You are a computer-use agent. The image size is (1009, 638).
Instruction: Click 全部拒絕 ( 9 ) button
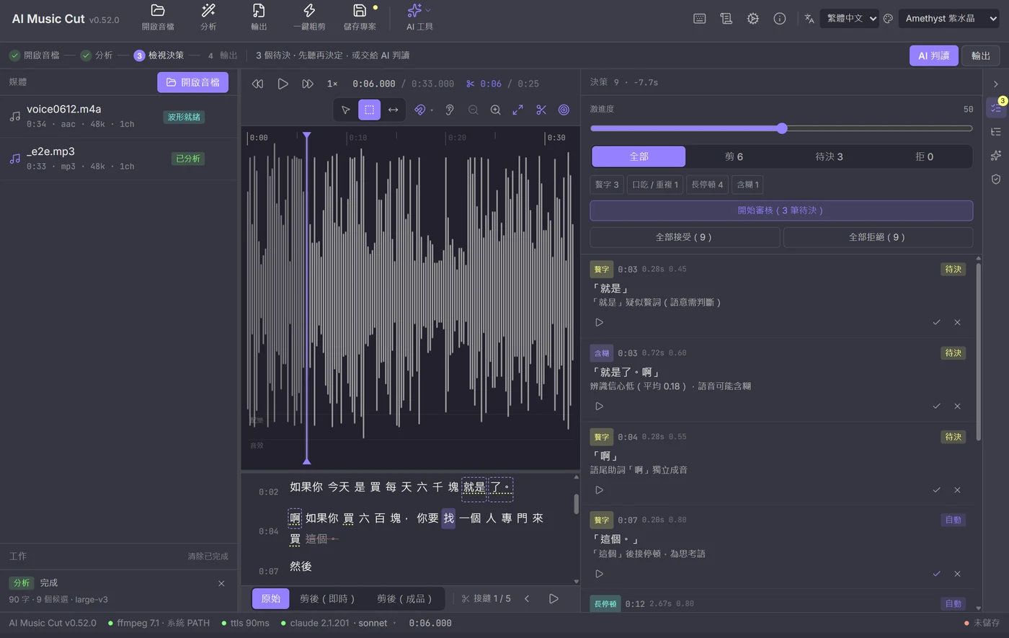tap(878, 237)
